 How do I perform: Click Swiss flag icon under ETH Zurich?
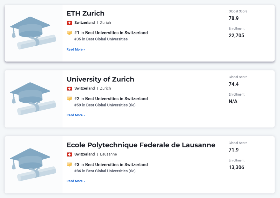point(69,23)
